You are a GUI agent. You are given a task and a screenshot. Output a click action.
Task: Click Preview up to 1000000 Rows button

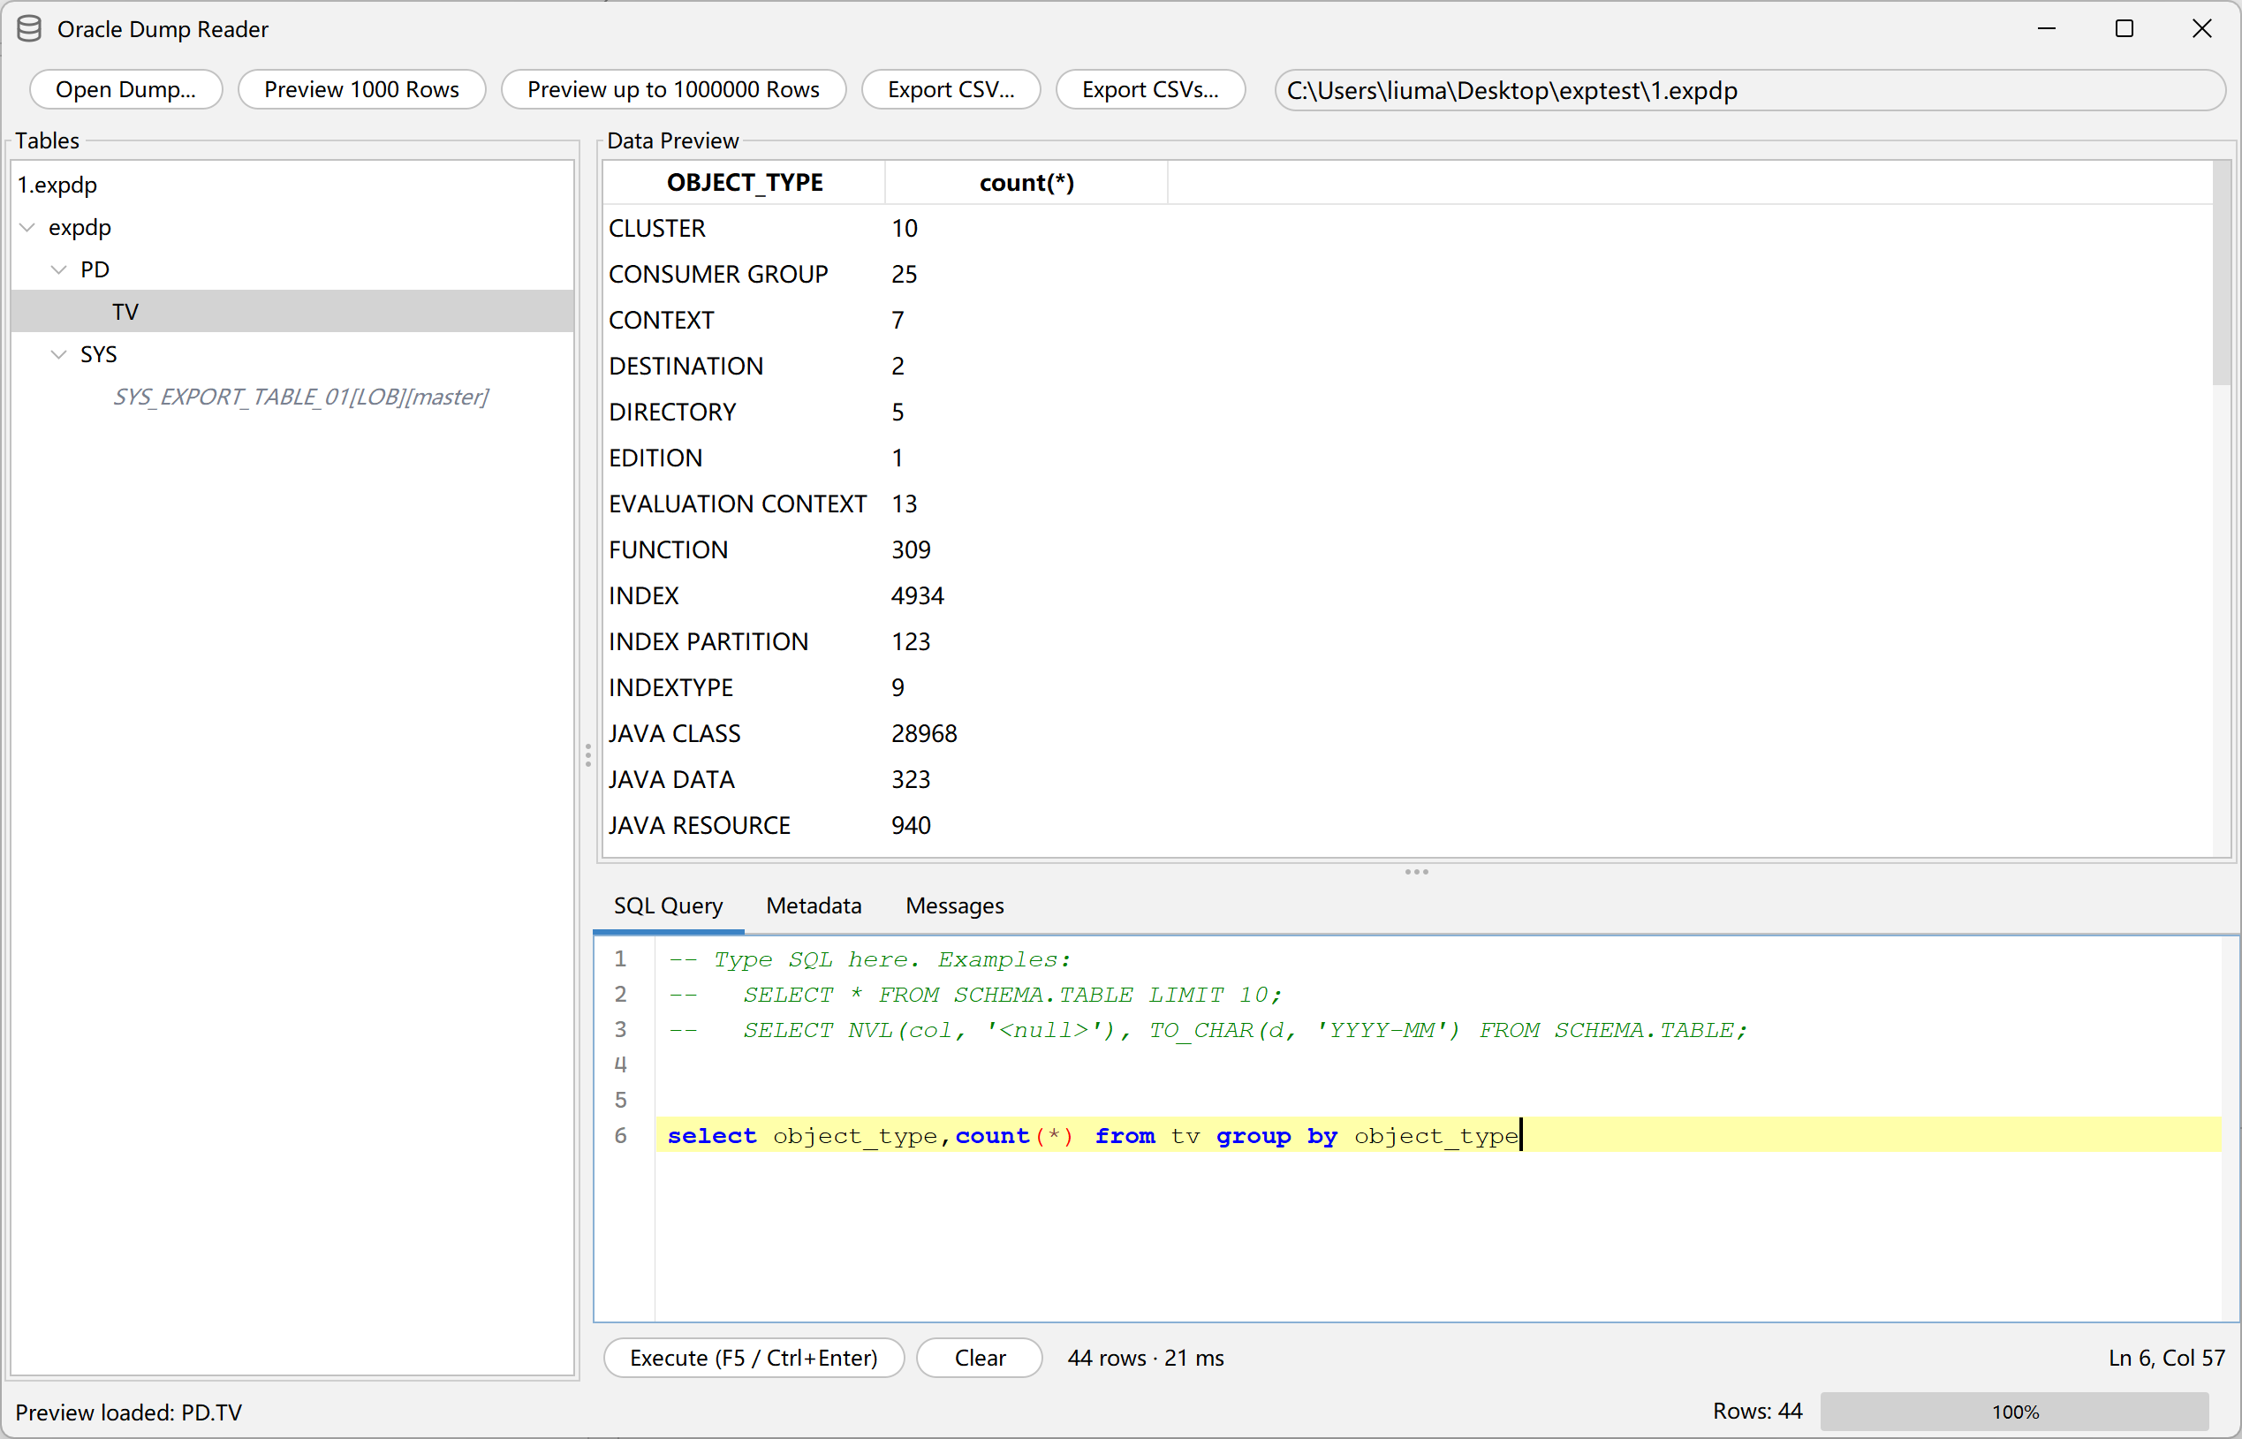tap(673, 90)
